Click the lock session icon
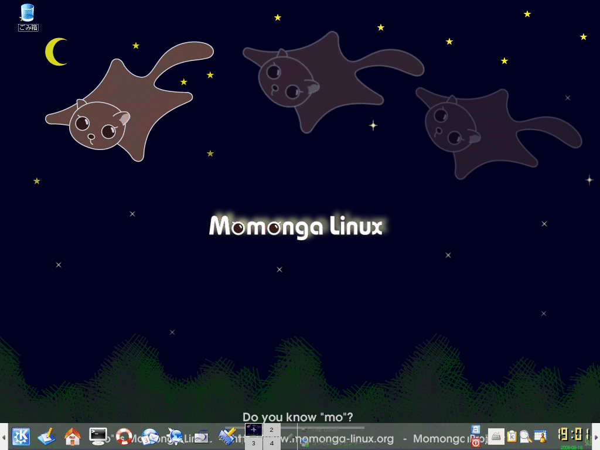 [476, 429]
